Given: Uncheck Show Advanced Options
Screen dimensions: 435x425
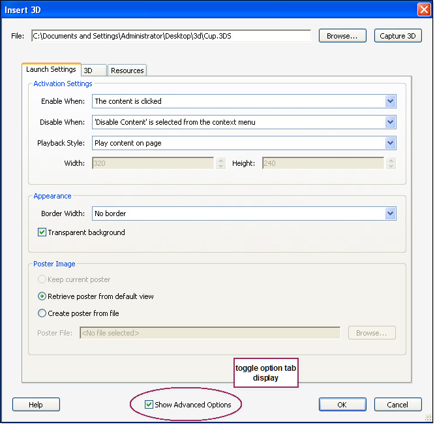Looking at the screenshot, I should (x=149, y=405).
